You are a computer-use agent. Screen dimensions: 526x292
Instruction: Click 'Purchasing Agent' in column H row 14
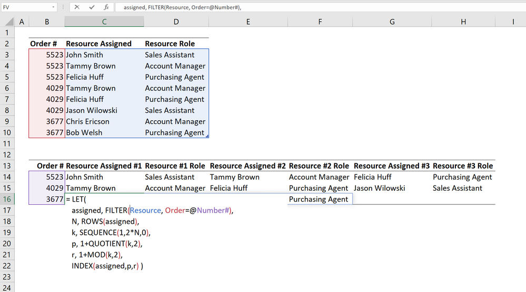tap(462, 178)
